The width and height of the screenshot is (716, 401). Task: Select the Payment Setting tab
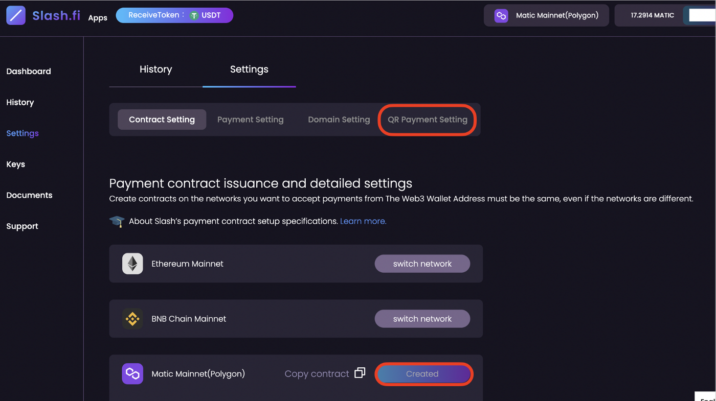[x=250, y=119]
